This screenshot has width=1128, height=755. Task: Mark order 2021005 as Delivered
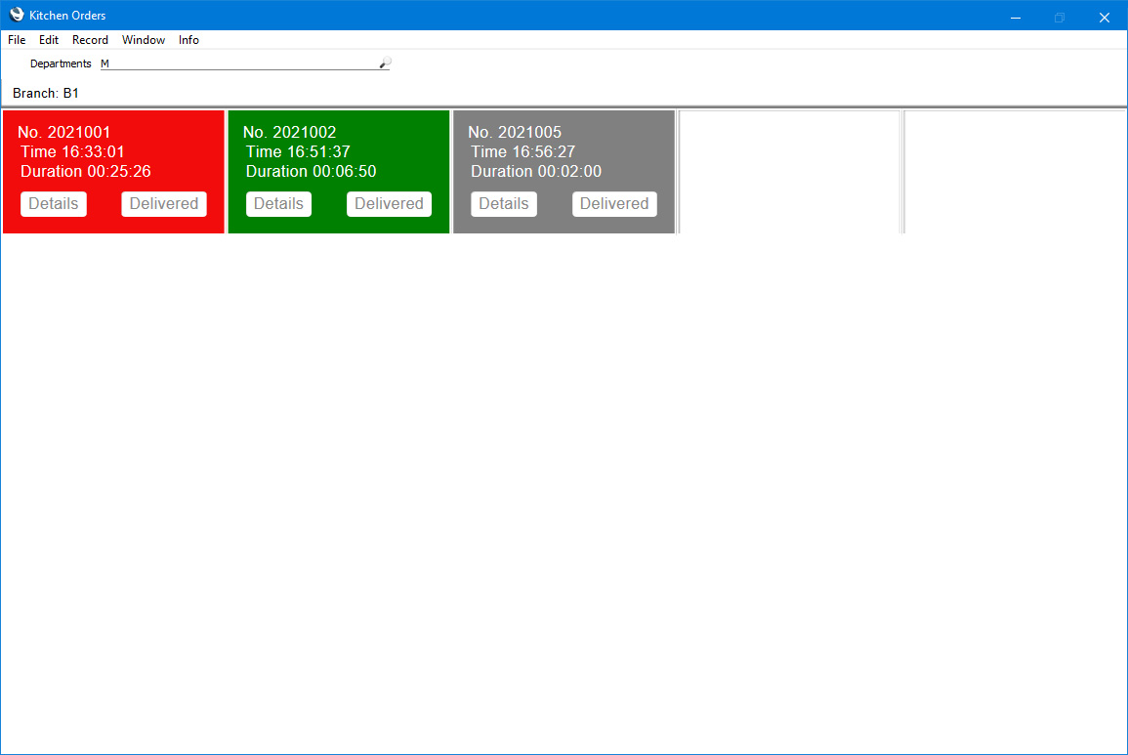[x=614, y=204]
